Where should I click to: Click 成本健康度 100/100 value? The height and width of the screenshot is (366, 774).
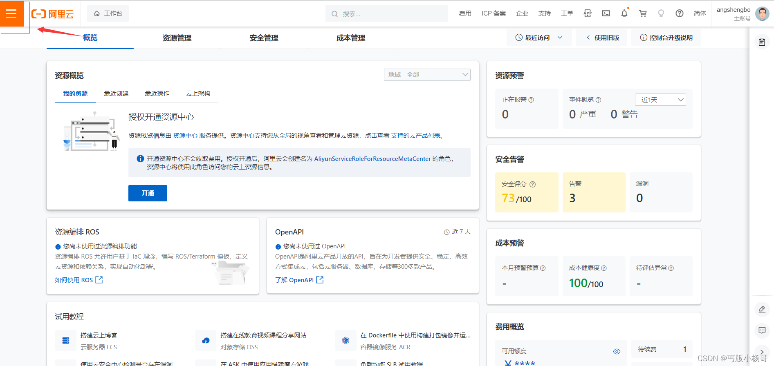pos(586,283)
